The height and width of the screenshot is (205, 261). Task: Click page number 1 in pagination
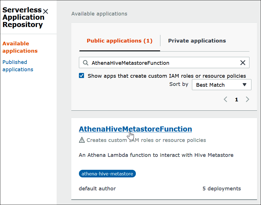[x=236, y=99]
